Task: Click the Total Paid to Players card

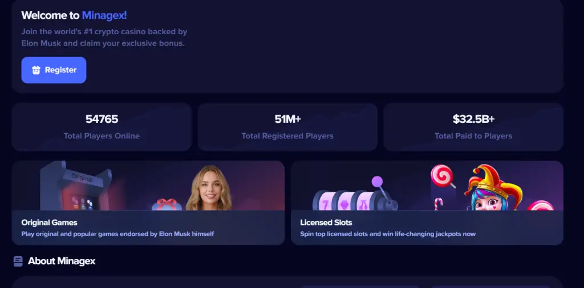Action: [473, 127]
